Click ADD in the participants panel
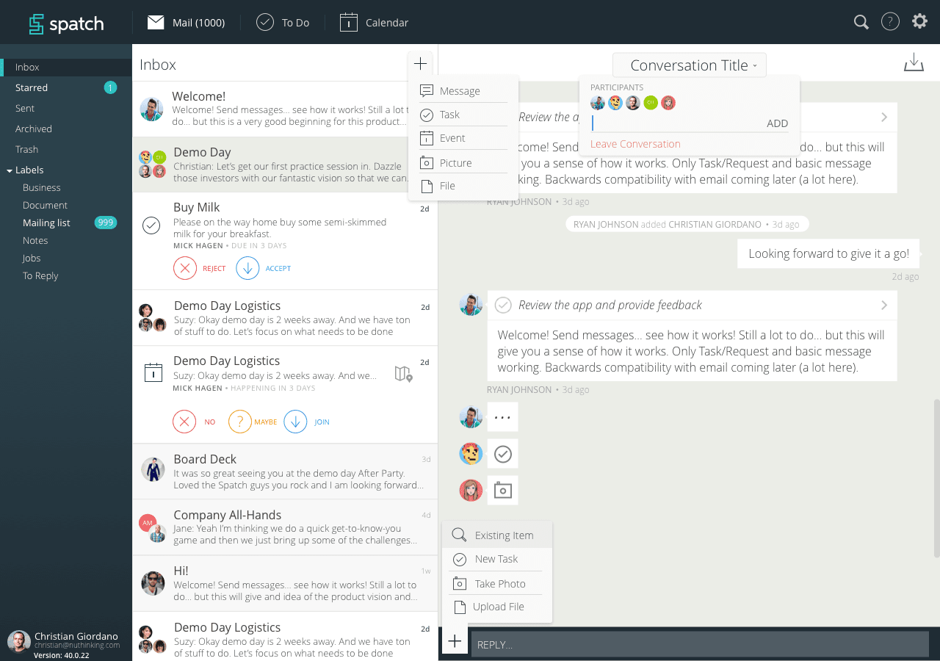This screenshot has height=661, width=940. coord(777,123)
